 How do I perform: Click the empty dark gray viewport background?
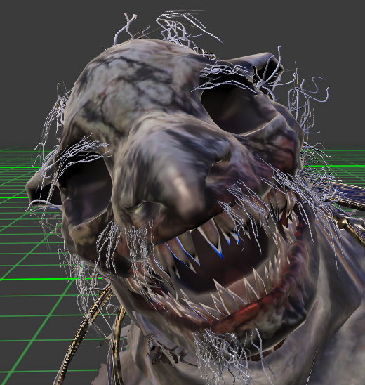click(x=49, y=61)
